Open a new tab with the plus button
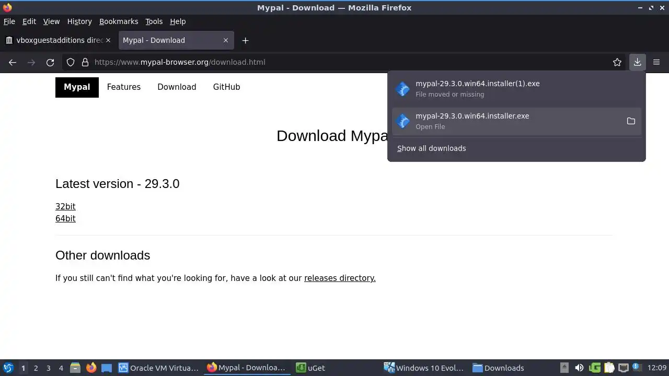The height and width of the screenshot is (376, 669). [x=245, y=40]
